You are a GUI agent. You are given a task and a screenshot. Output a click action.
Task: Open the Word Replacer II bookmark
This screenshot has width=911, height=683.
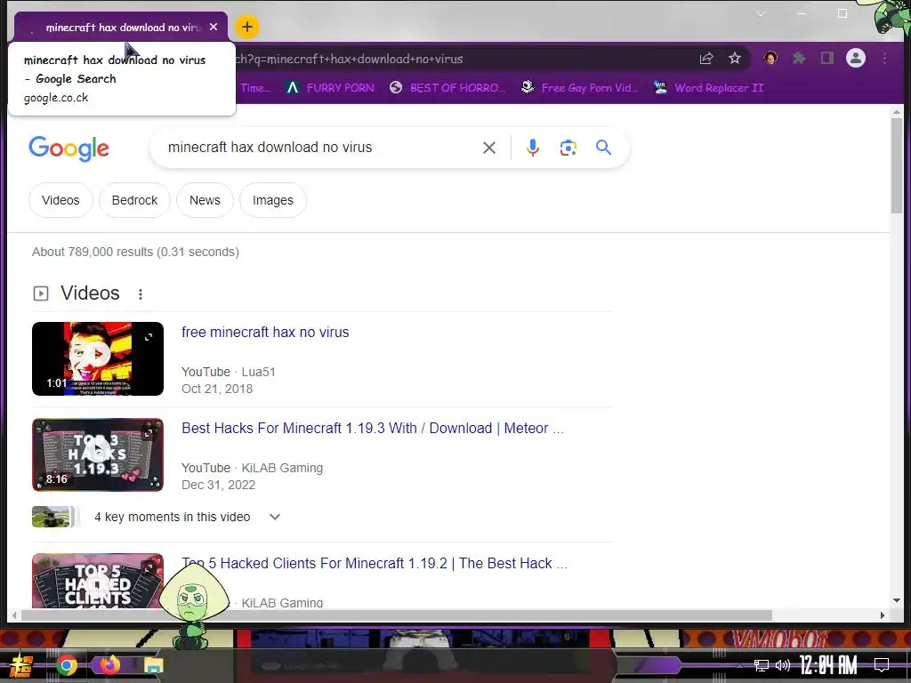708,88
